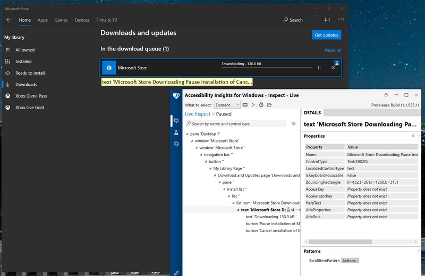Click the properties horizontal scrollbar thumb

[340, 242]
